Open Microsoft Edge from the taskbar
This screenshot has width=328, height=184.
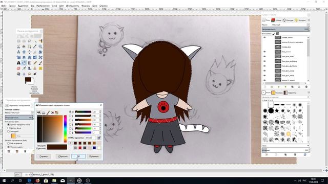tap(29, 180)
